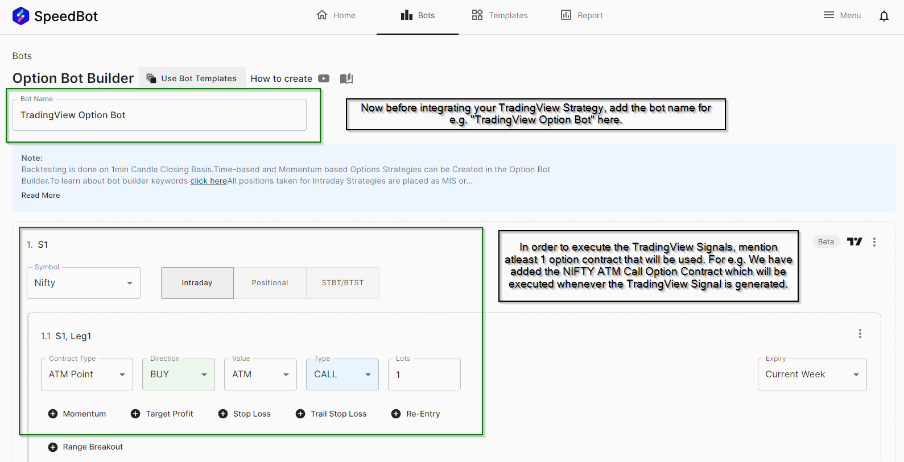Click the copy icon on Use Bot Templates

[x=151, y=78]
